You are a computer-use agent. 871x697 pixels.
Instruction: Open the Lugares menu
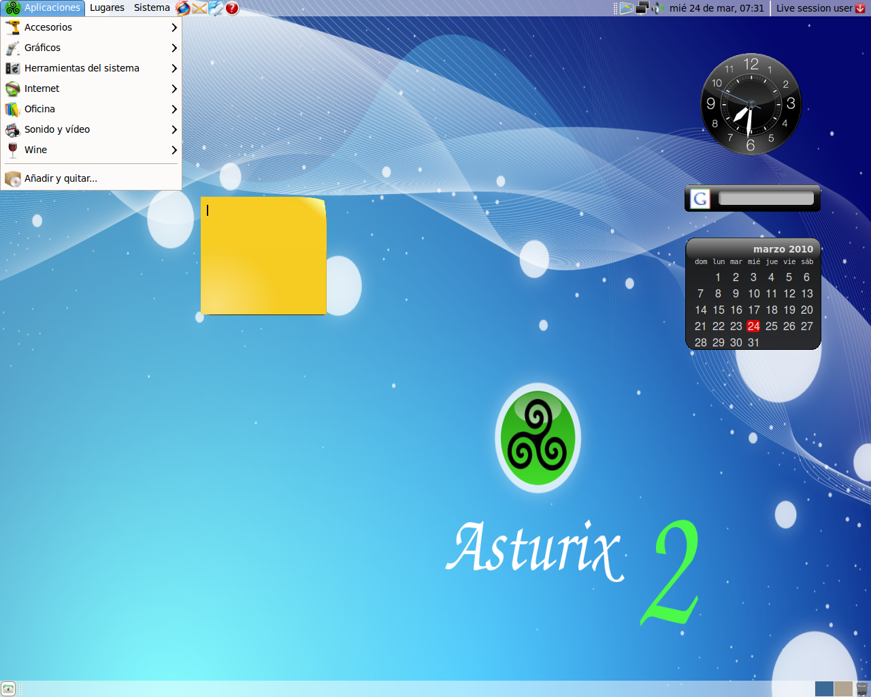(107, 7)
